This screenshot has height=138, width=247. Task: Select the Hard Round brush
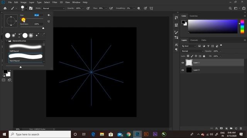(x=25, y=58)
